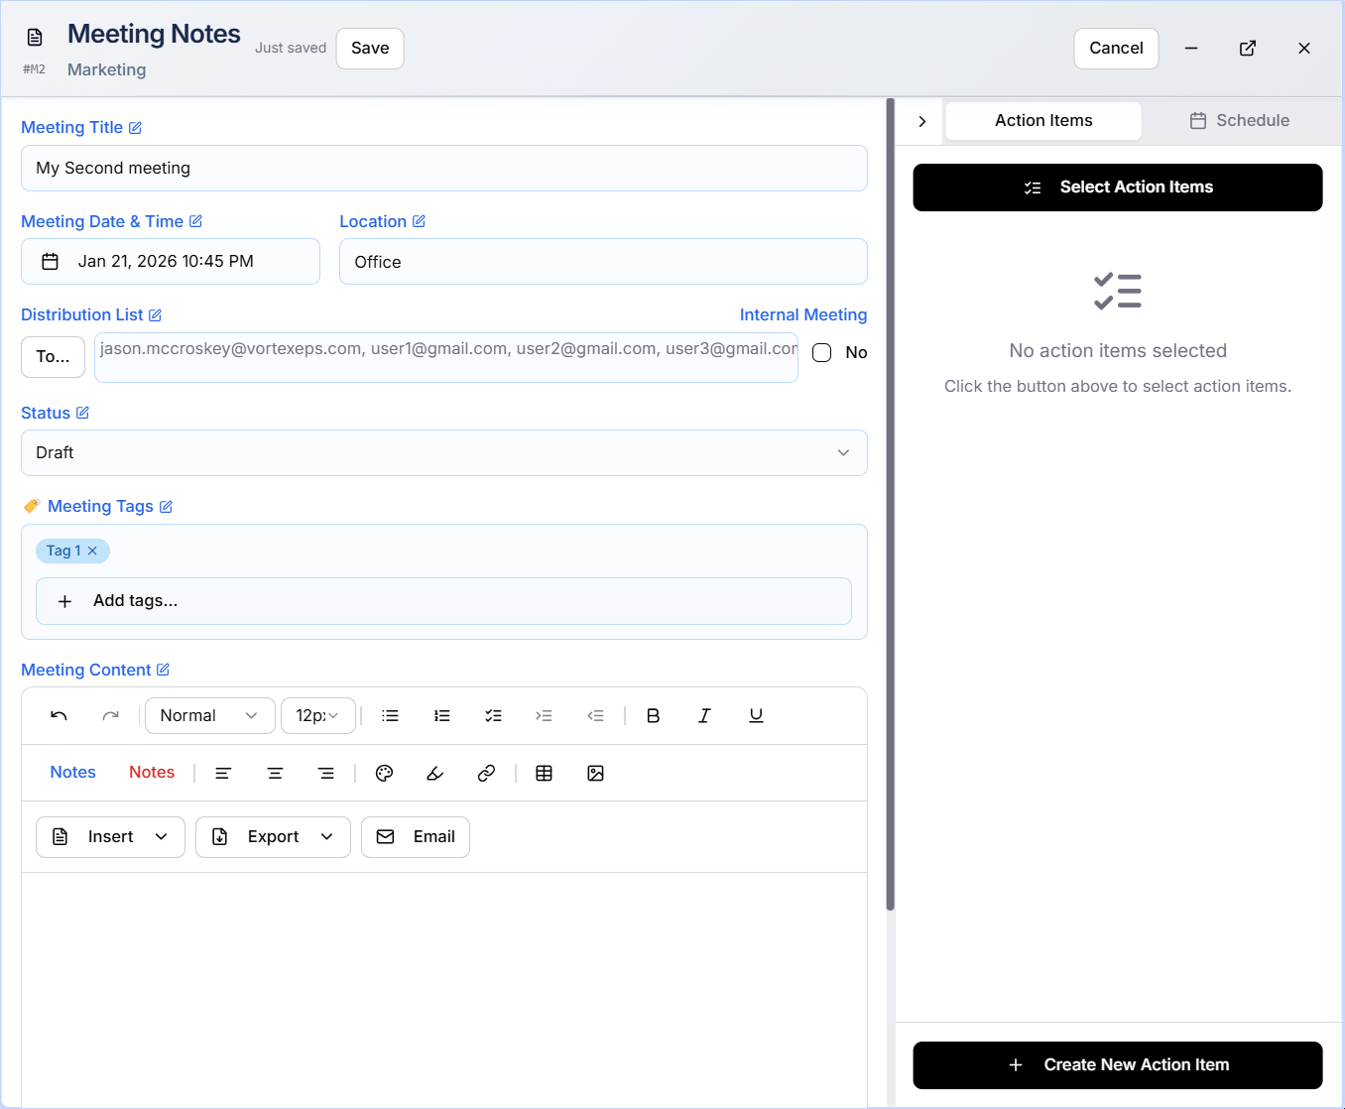Click the edit icon beside Location
This screenshot has height=1109, width=1345.
coord(419,221)
